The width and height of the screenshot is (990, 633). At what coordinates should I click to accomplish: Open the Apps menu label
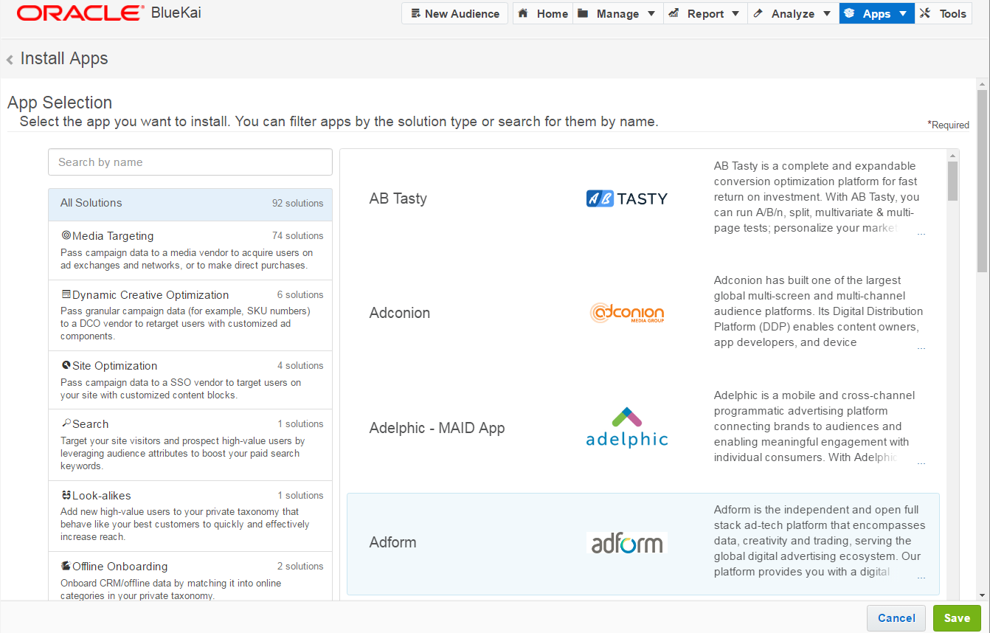click(876, 13)
